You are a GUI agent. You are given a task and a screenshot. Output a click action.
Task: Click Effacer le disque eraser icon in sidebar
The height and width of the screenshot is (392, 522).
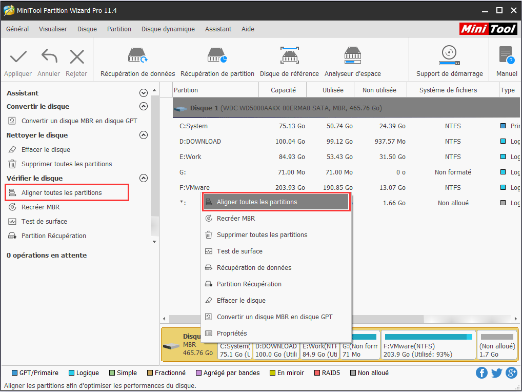(12, 149)
